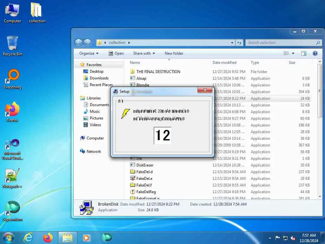Open Notepad++ desktop shortcut

pos(12,178)
